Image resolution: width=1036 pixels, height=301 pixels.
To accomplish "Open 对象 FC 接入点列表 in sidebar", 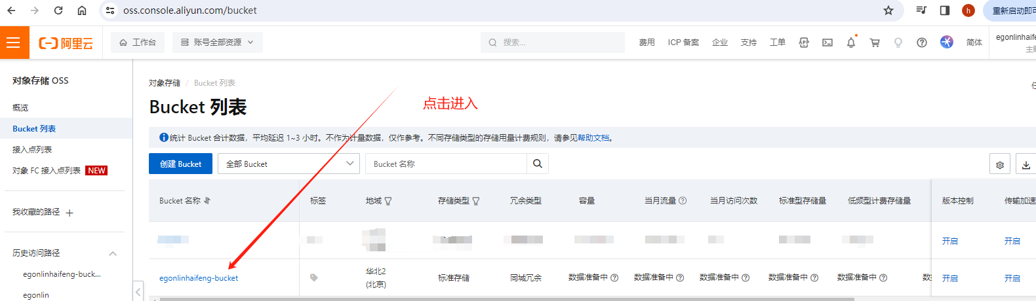I will pyautogui.click(x=47, y=171).
